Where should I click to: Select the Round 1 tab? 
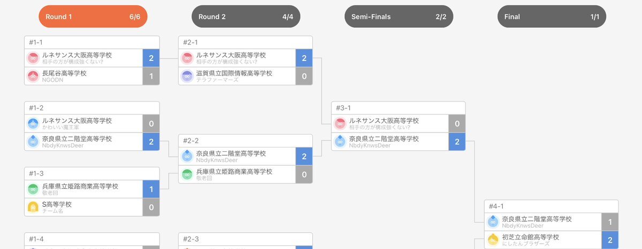tap(93, 17)
